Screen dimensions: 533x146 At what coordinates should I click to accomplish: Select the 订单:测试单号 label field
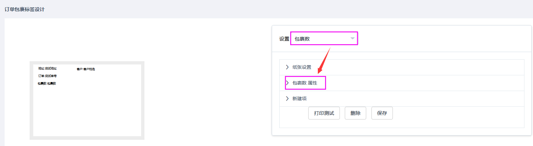tap(47, 76)
